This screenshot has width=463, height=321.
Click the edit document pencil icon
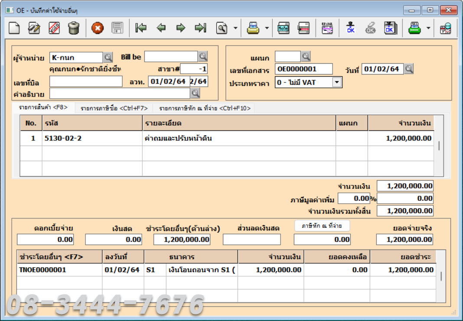(34, 28)
